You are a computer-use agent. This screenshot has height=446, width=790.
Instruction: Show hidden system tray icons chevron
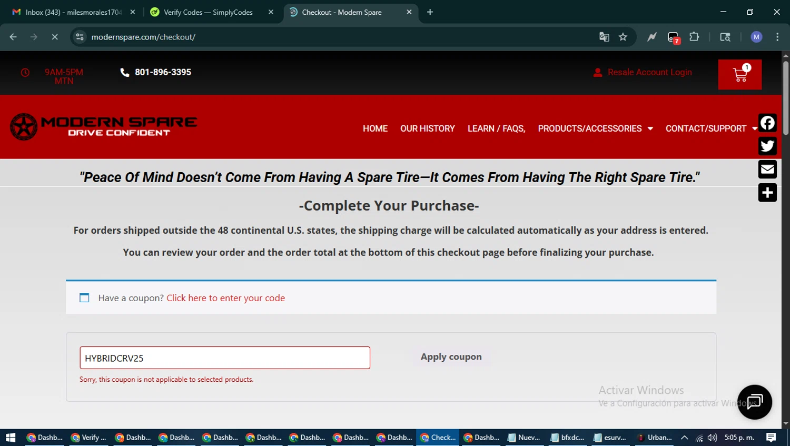pos(685,438)
